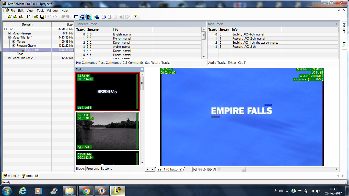This screenshot has width=349, height=196.
Task: Switch to the Buttons tab
Action: pos(107,169)
